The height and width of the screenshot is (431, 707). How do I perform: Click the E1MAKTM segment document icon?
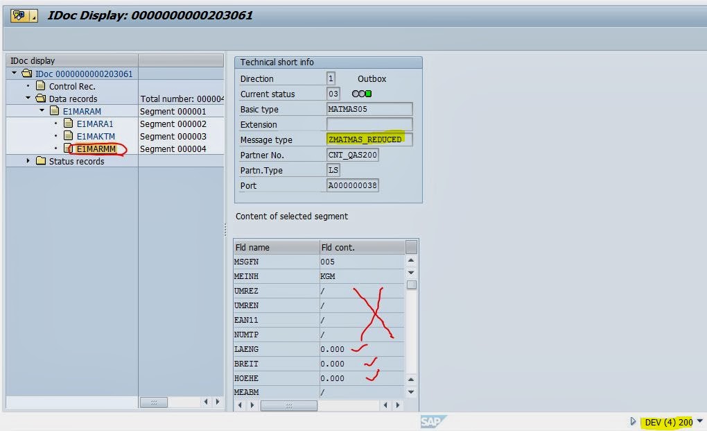click(x=69, y=136)
